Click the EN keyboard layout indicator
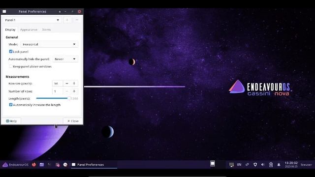The height and width of the screenshot is (177, 315). (239, 165)
